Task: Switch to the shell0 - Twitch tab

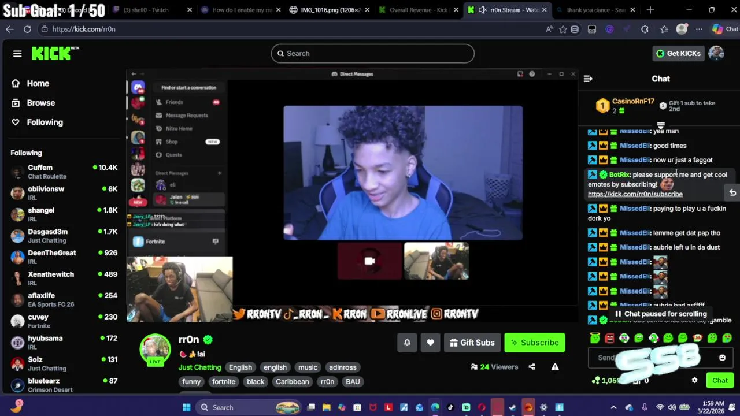Action: [x=151, y=10]
